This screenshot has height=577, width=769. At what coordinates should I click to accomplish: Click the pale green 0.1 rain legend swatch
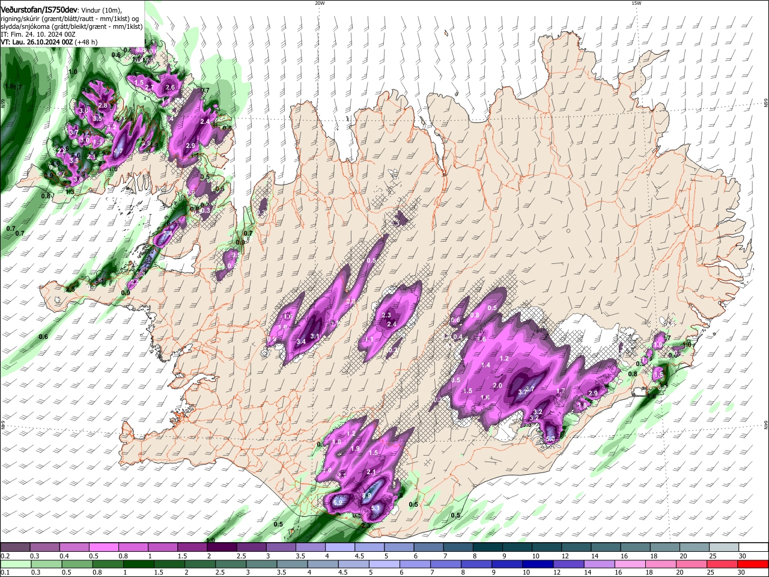tap(15, 564)
